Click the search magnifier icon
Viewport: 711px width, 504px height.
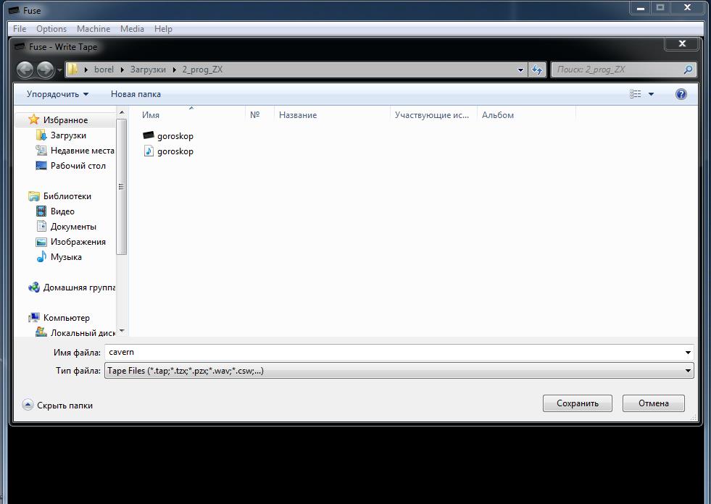[688, 70]
